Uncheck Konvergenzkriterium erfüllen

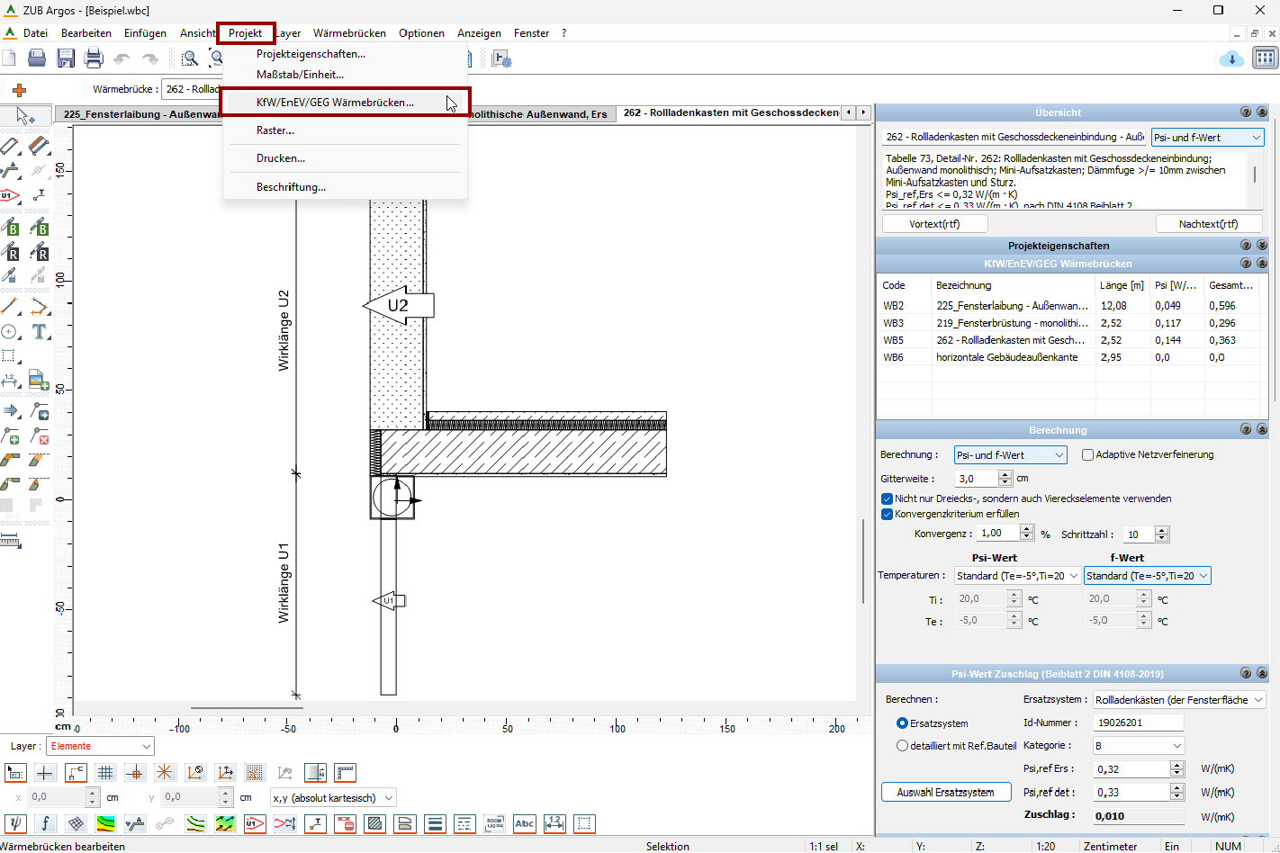pyautogui.click(x=887, y=515)
